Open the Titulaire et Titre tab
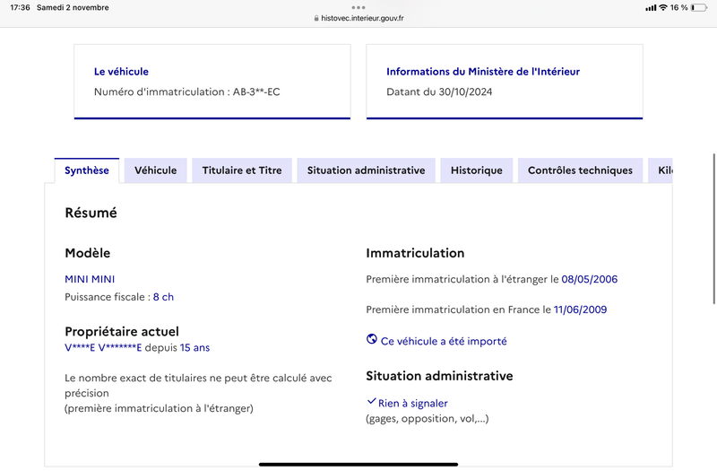This screenshot has width=717, height=471. coord(242,170)
